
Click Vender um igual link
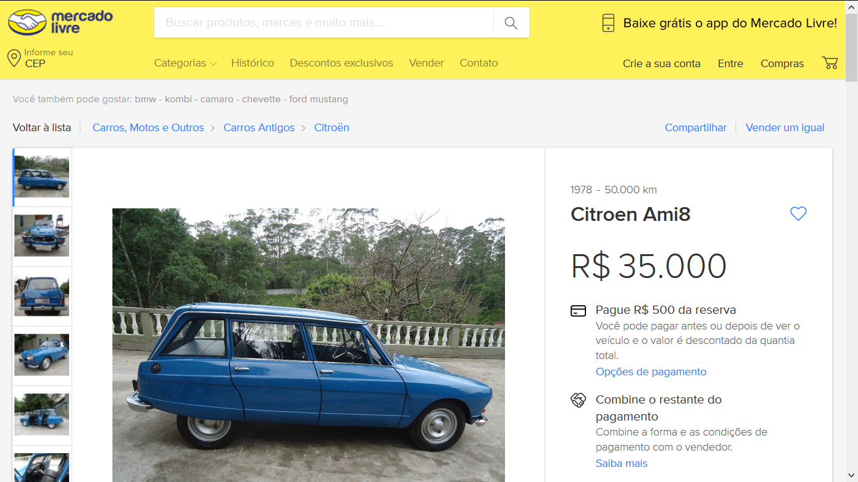tap(785, 127)
